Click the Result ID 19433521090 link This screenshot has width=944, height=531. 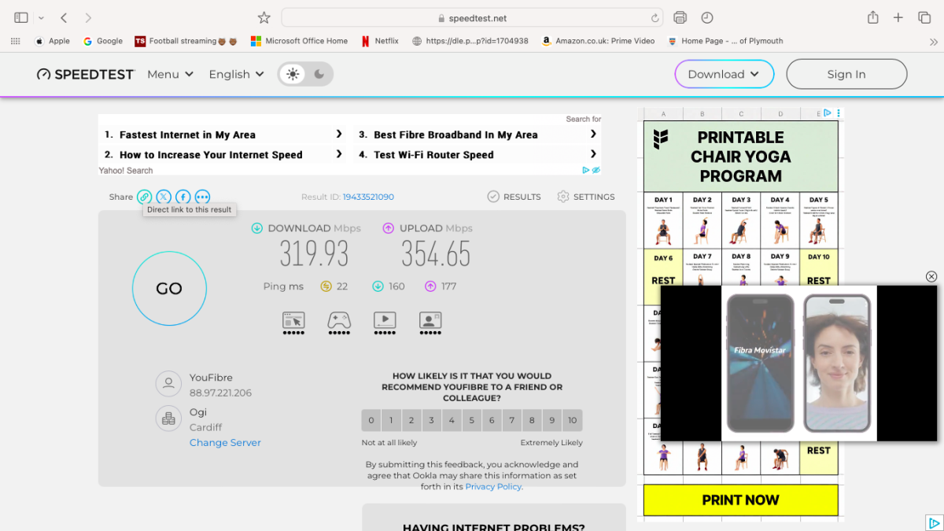click(x=368, y=197)
